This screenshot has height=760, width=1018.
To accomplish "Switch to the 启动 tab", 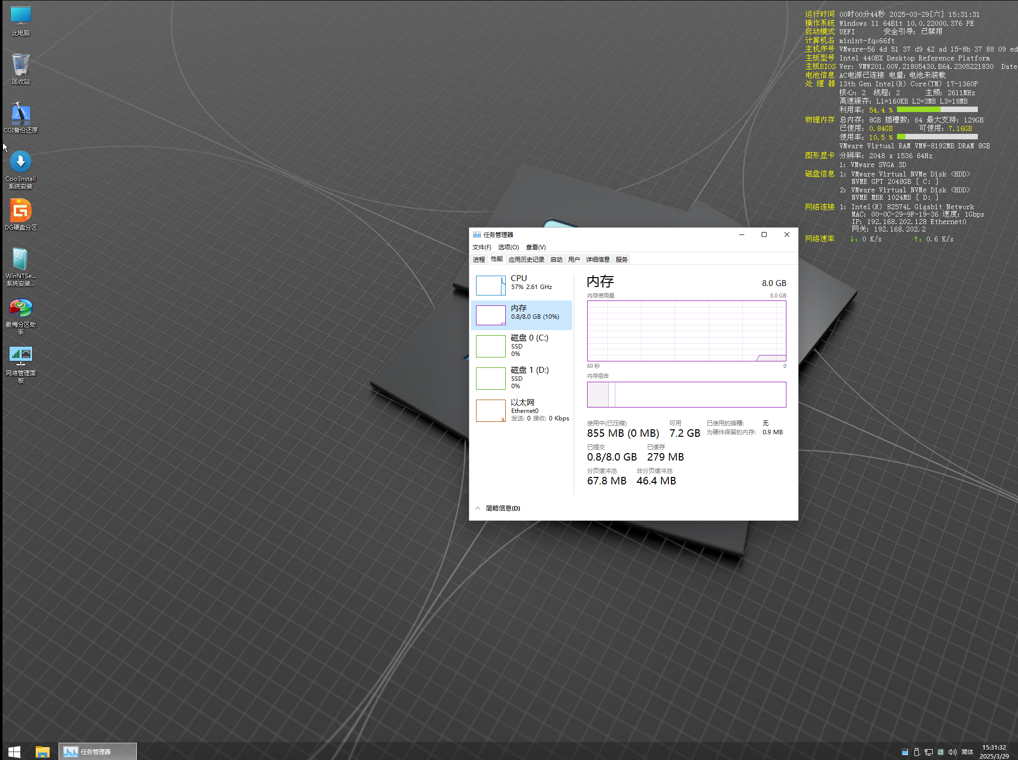I will click(x=556, y=259).
